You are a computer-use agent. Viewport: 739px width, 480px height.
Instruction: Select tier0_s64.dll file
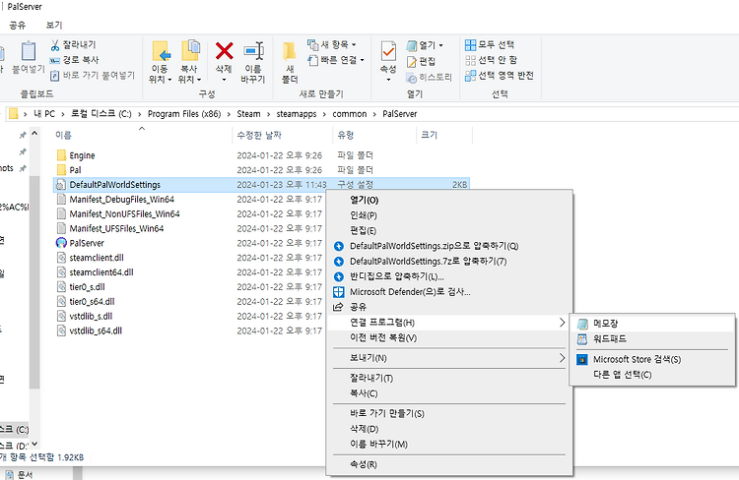(x=92, y=301)
